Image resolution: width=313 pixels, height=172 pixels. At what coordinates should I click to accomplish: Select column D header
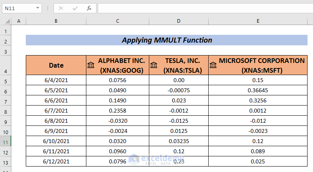179,21
